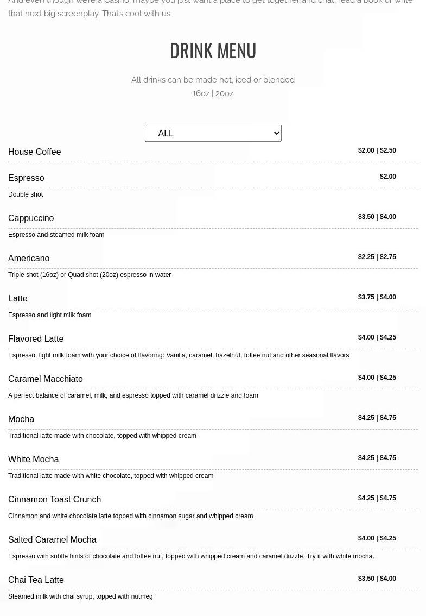Click the 16oz | 20oz size label

(x=213, y=93)
